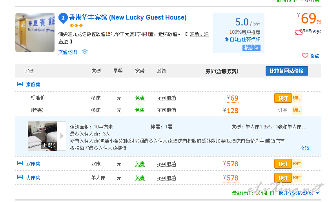Click the WiFi icon under hotel address
This screenshot has height=202, width=328.
(x=85, y=52)
